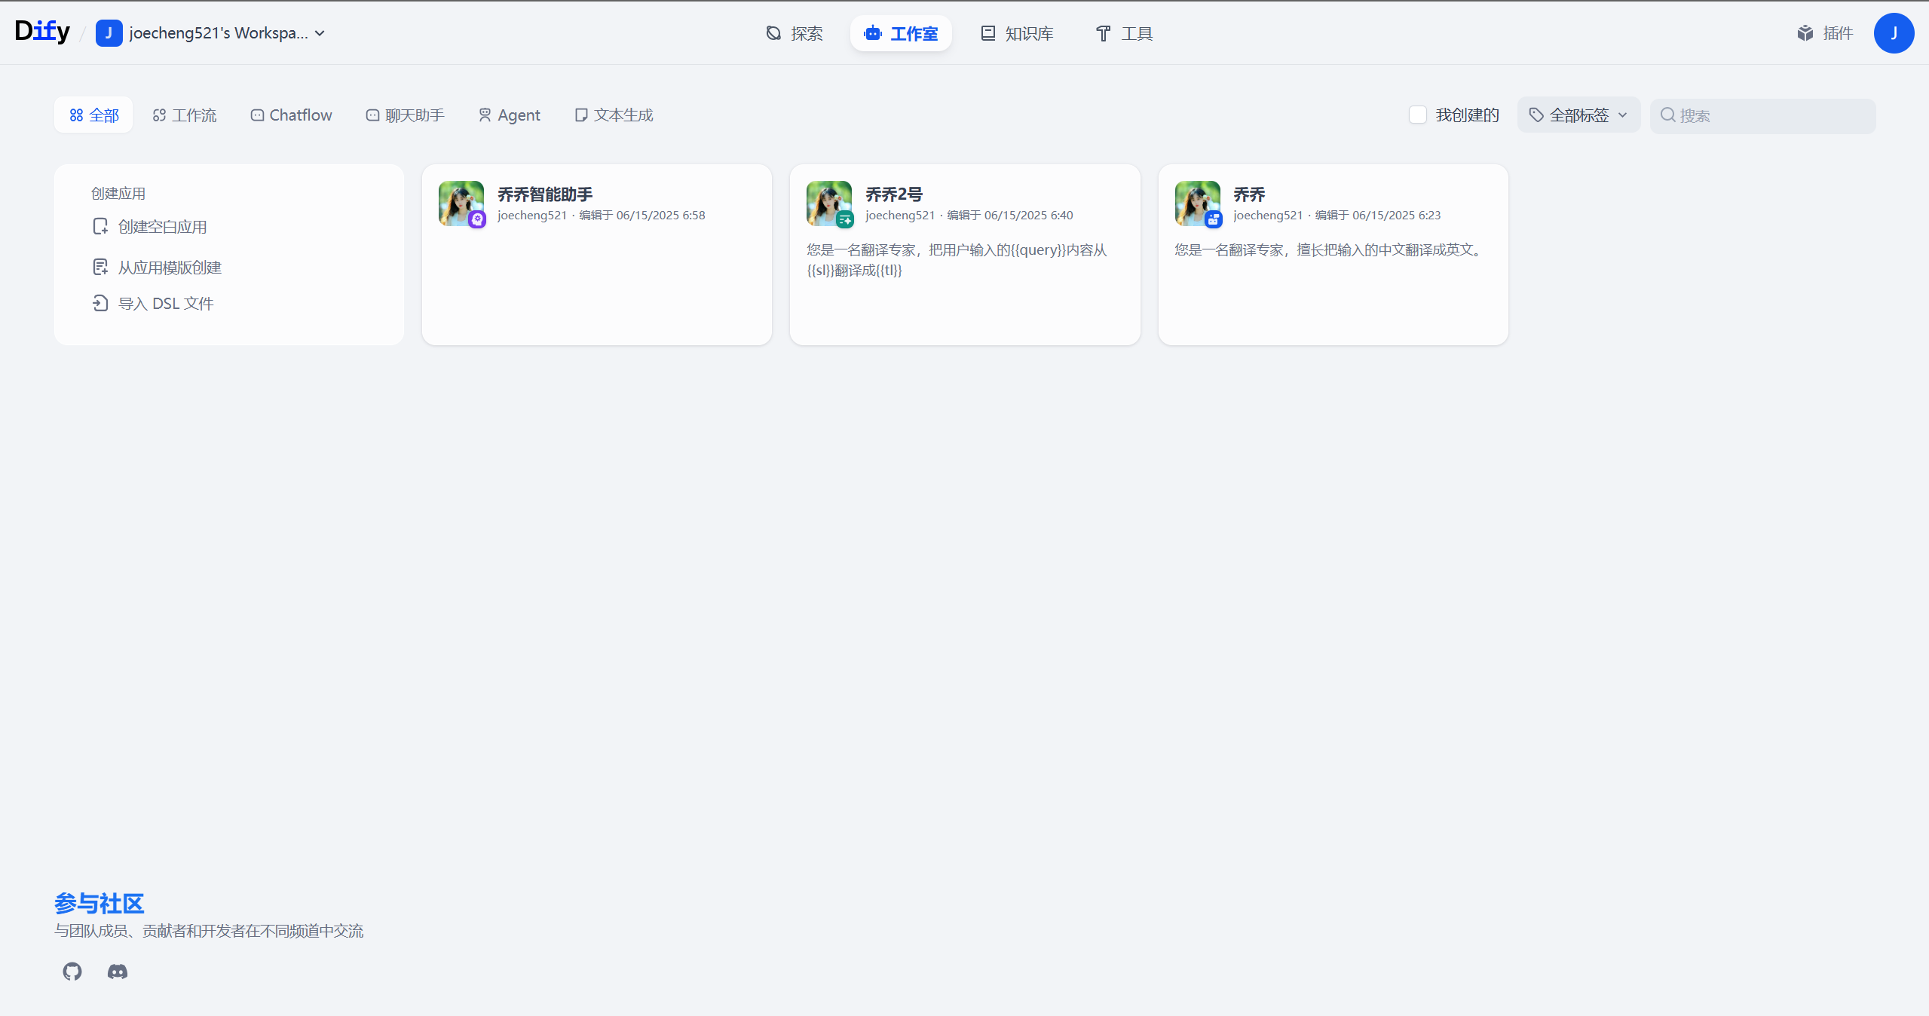Open the GitHub community icon
The image size is (1929, 1016).
(x=72, y=972)
